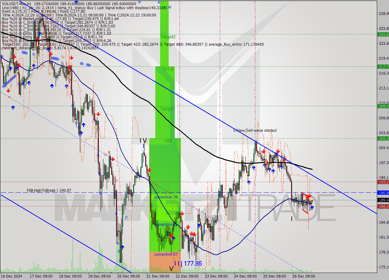Click the '22 Dec 09:00' time axis label

187,276
